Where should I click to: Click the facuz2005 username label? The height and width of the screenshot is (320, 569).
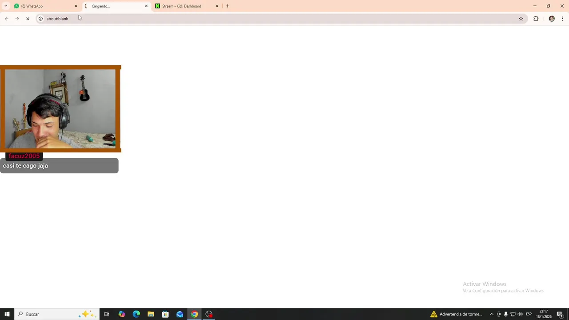pyautogui.click(x=24, y=156)
